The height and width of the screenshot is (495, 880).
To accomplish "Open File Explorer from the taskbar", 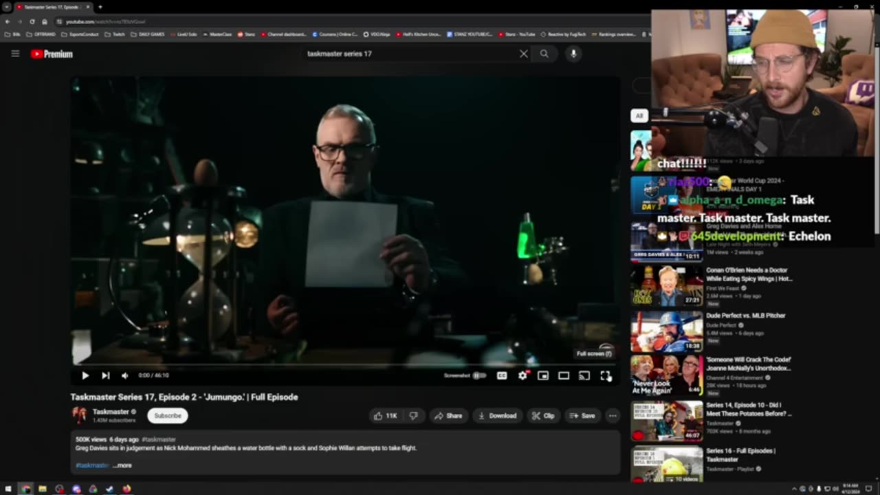I will 42,489.
